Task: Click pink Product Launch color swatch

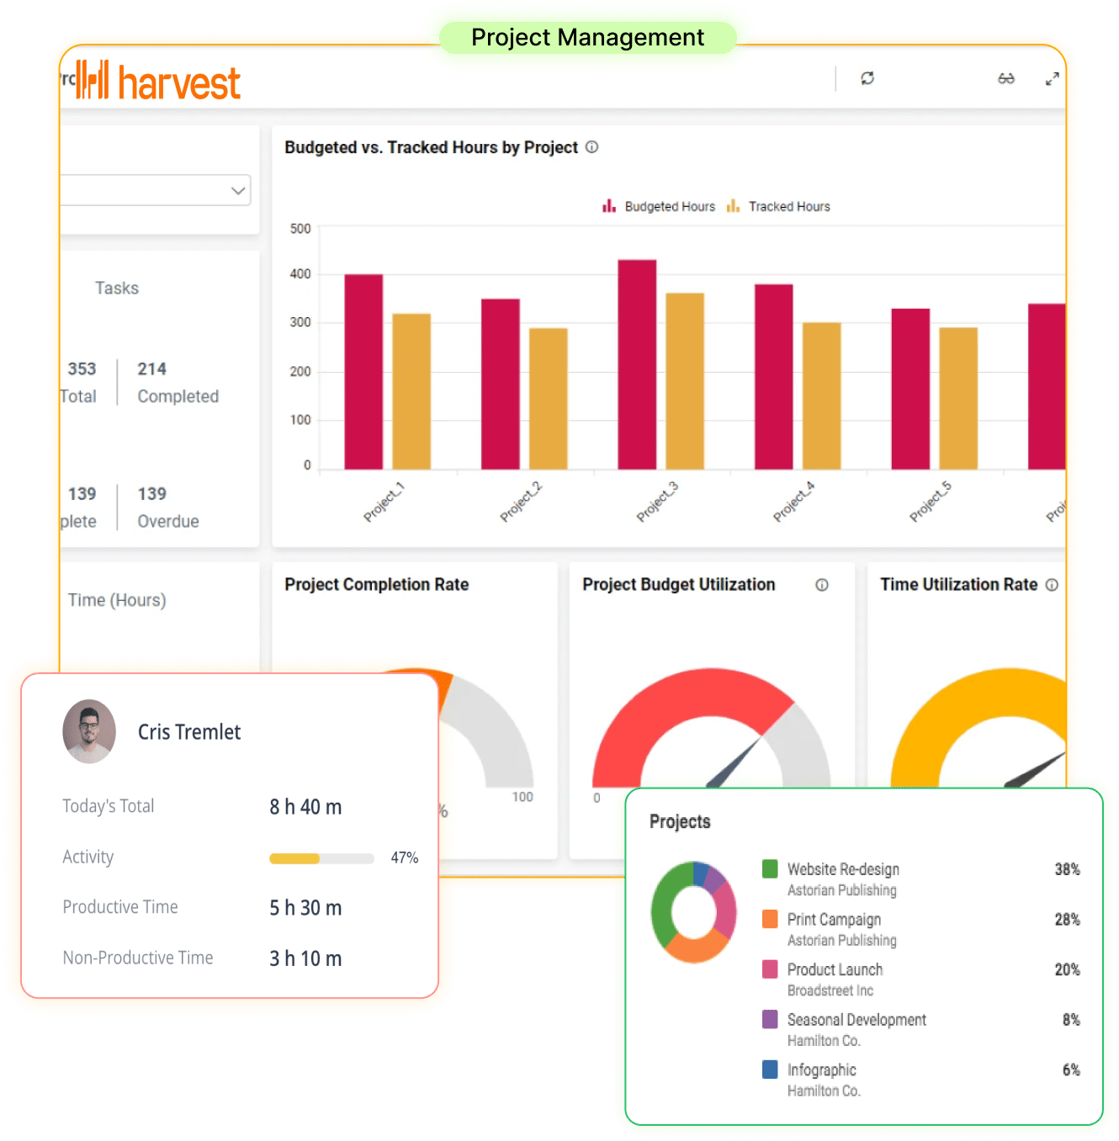Action: pyautogui.click(x=770, y=969)
